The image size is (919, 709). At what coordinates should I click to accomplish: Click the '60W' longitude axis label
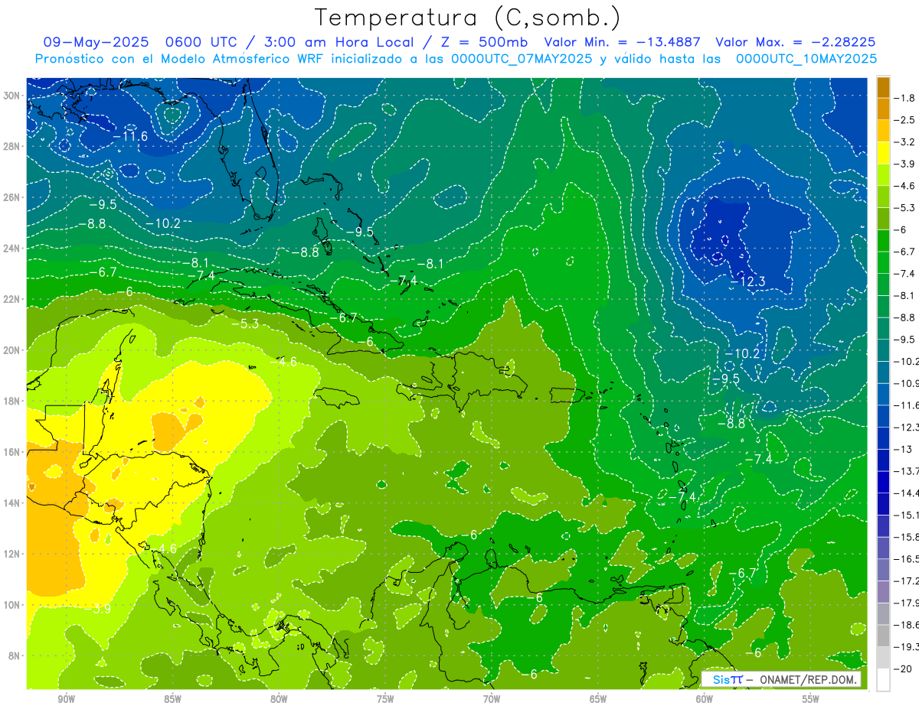[x=705, y=700]
